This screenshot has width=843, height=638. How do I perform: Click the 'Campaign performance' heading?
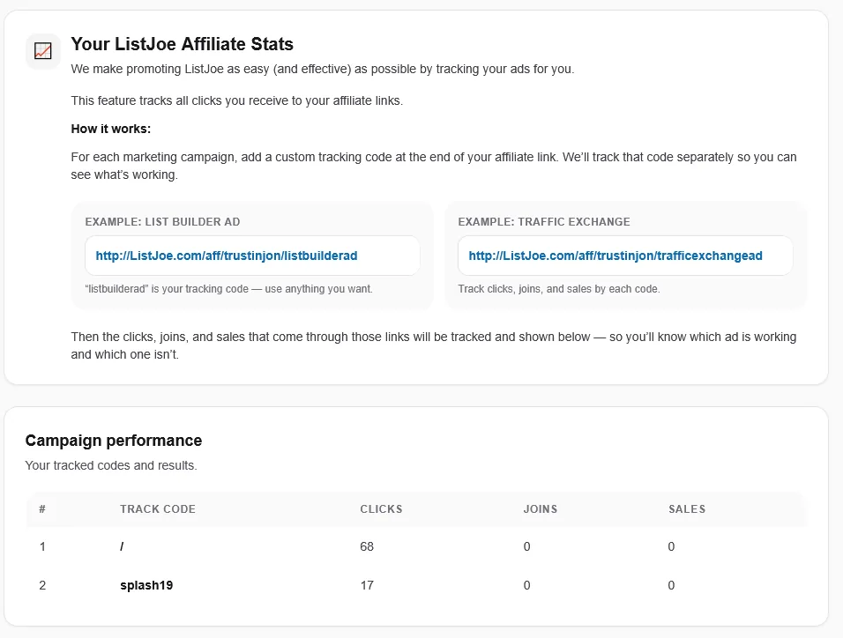coord(114,441)
